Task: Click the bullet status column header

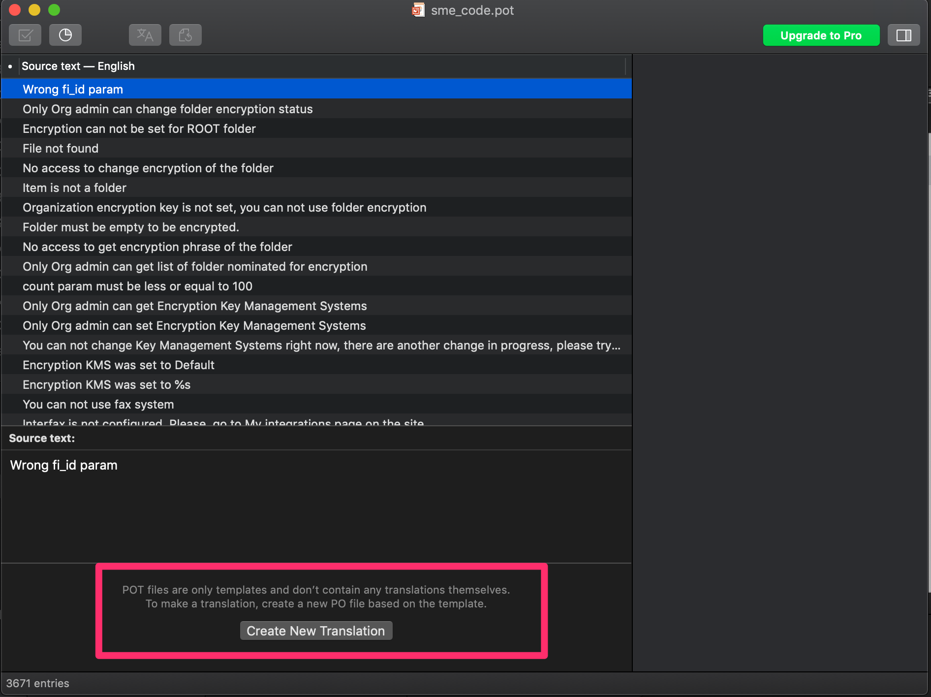Action: point(10,66)
